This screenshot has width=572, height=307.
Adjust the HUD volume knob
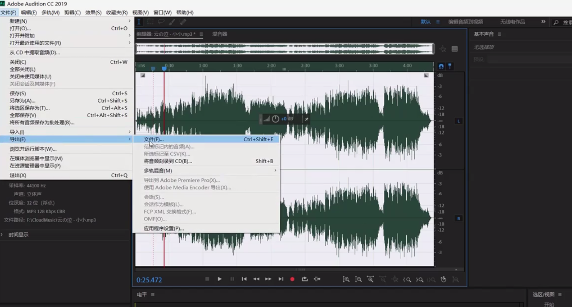[275, 119]
